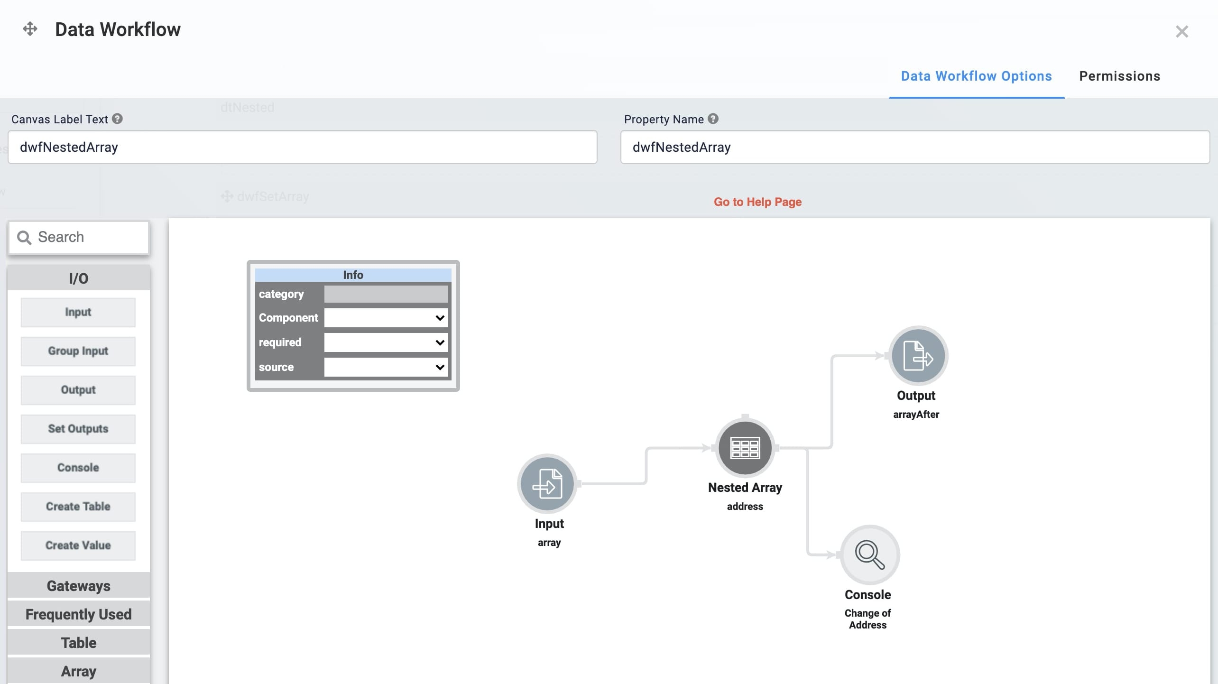1218x684 pixels.
Task: Click the 'arrayAfter' label under Output node
Action: pos(916,415)
